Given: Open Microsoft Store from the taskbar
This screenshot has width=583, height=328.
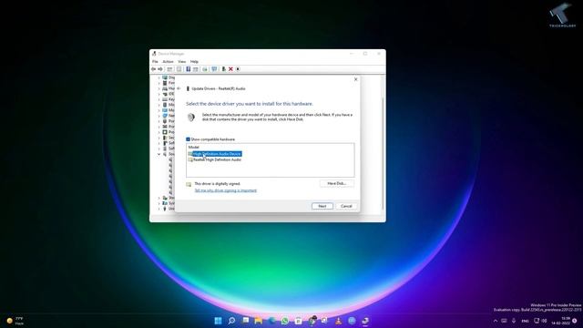Looking at the screenshot, I should pyautogui.click(x=298, y=321).
